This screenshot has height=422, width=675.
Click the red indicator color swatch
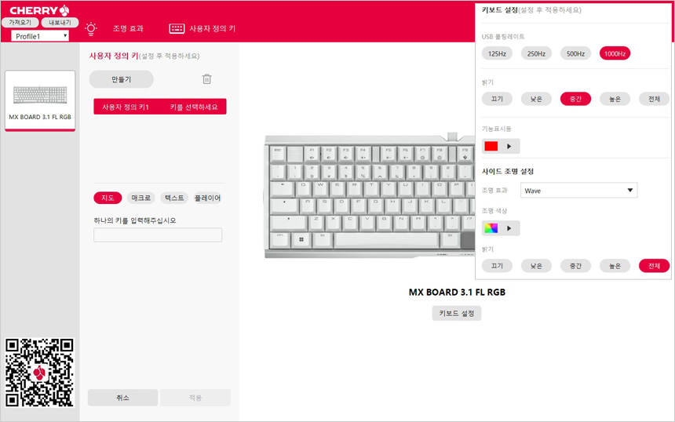tap(491, 146)
